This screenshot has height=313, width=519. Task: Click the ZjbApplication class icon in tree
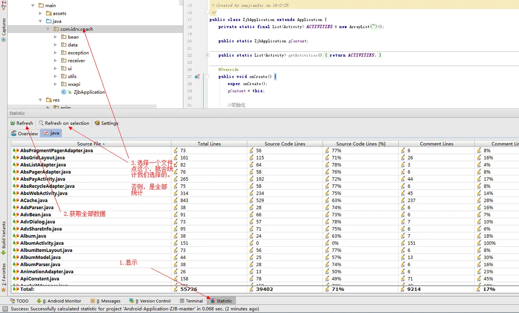(64, 92)
